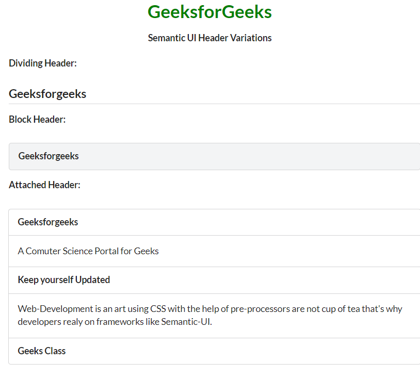The image size is (420, 379).
Task: Click the Attached Header: label
Action: point(44,185)
